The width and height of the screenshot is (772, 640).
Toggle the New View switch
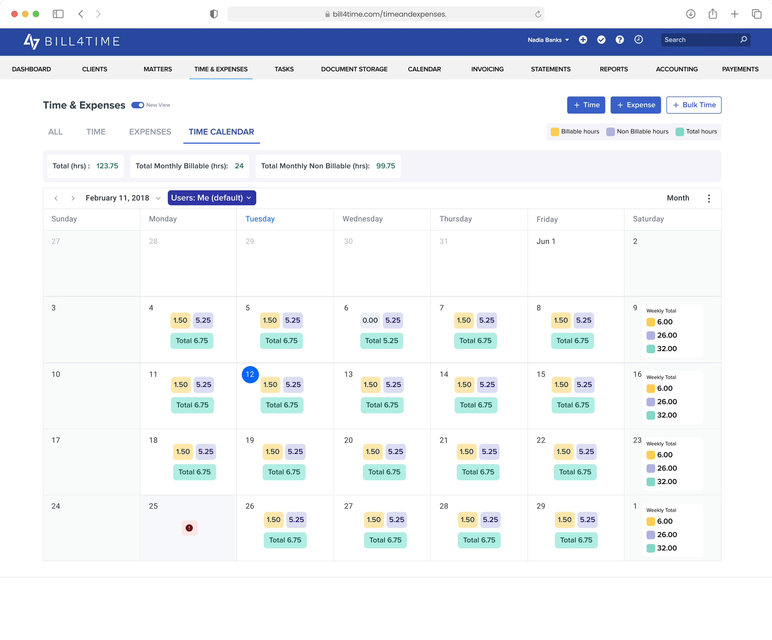click(138, 105)
